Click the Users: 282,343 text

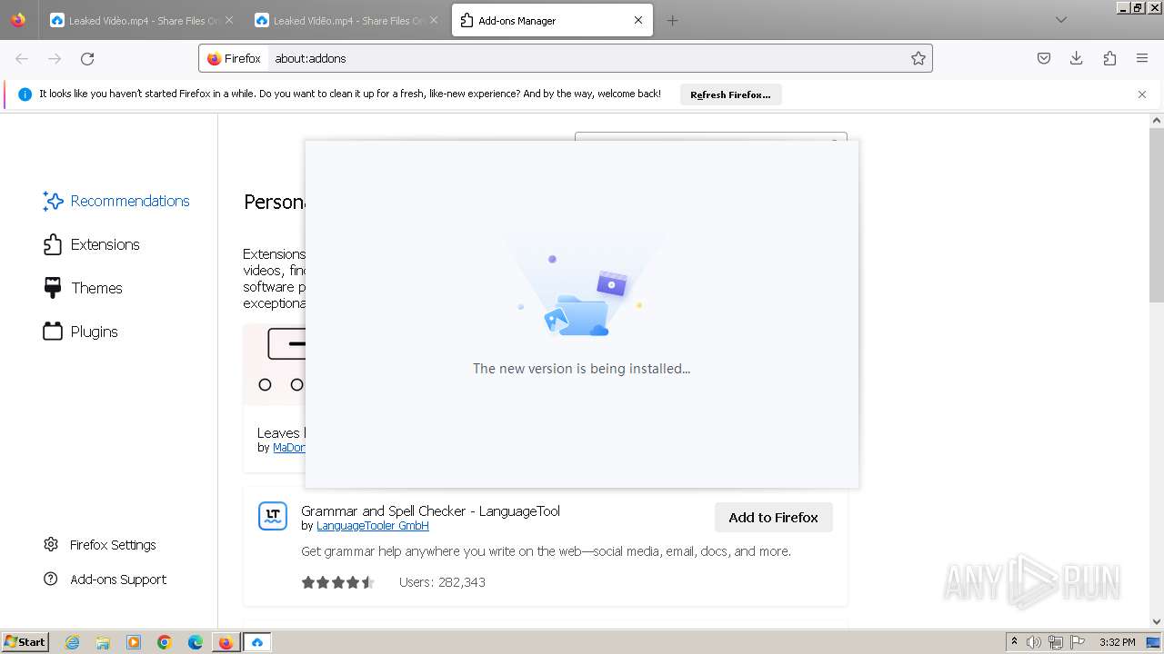click(442, 582)
